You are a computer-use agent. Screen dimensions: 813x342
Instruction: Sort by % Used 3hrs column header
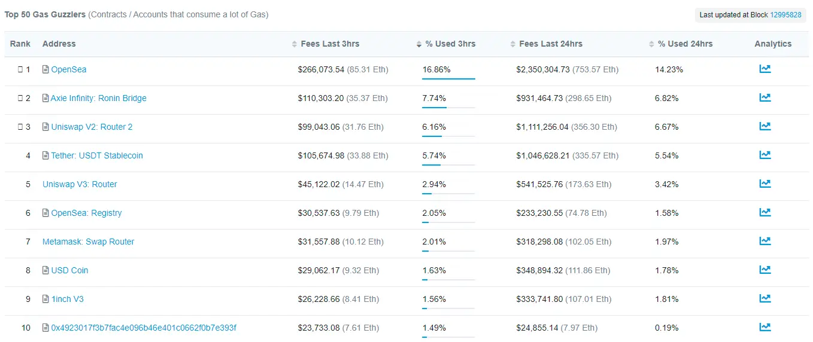450,44
